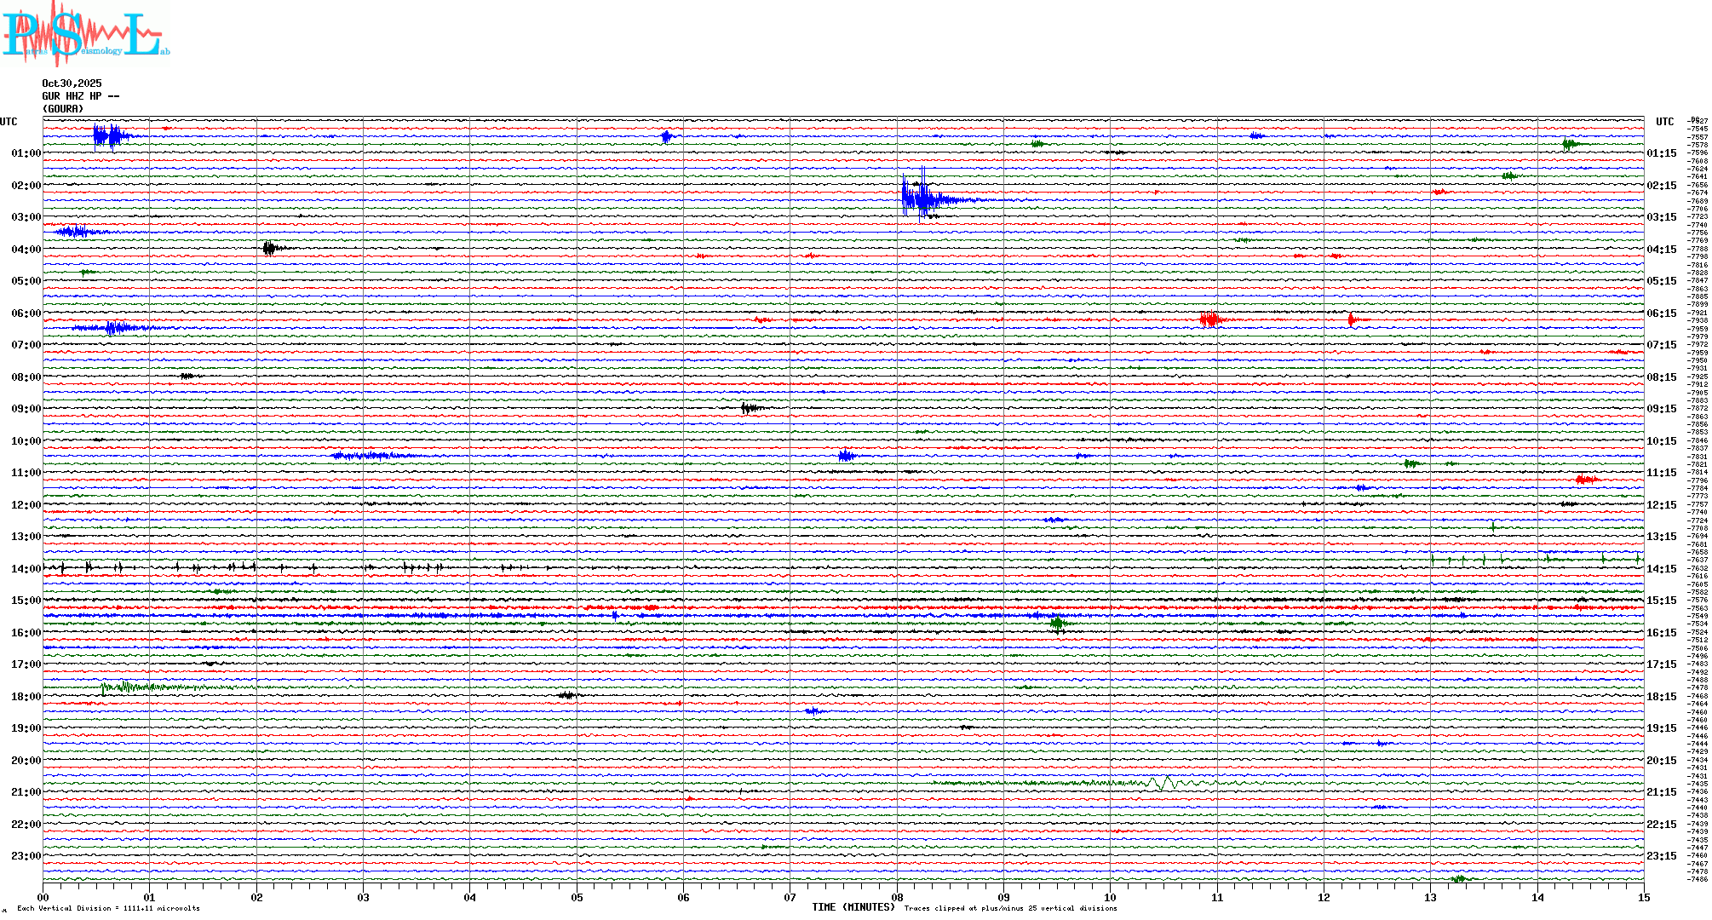
Task: Click the minute 08 axis tick label
Action: tap(897, 898)
